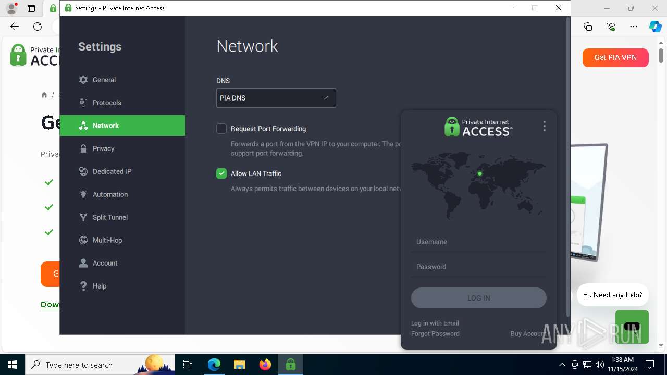Click the world map in PIA login panel
This screenshot has width=667, height=375.
point(478,185)
